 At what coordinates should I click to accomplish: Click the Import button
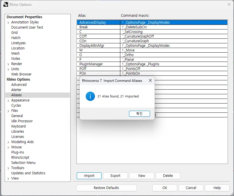coord(89,176)
